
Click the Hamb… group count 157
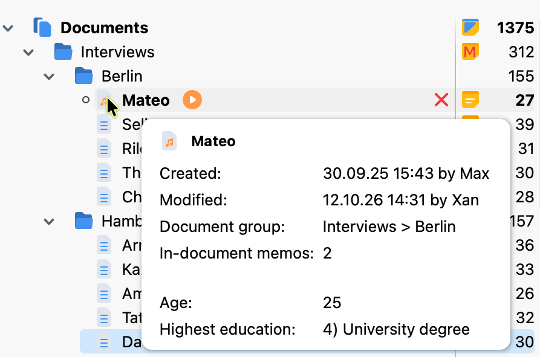[x=522, y=221]
